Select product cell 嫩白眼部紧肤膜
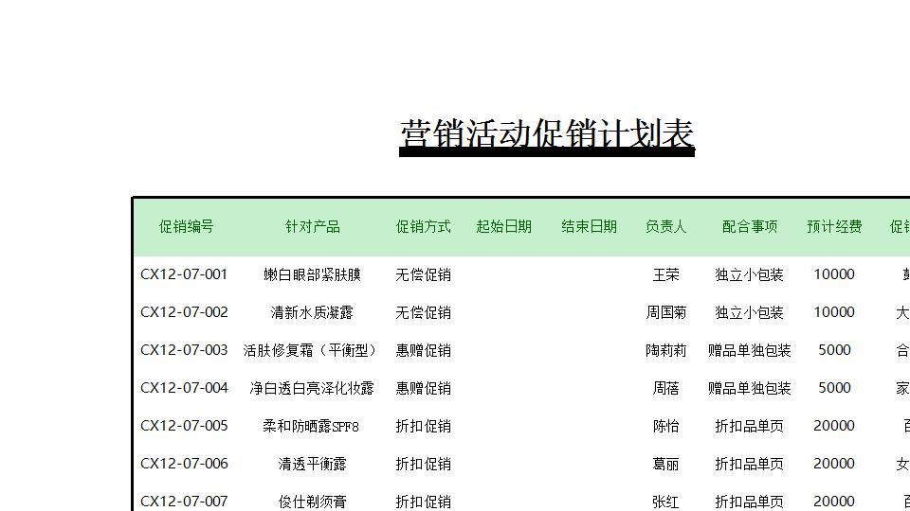Image resolution: width=910 pixels, height=511 pixels. tap(312, 274)
